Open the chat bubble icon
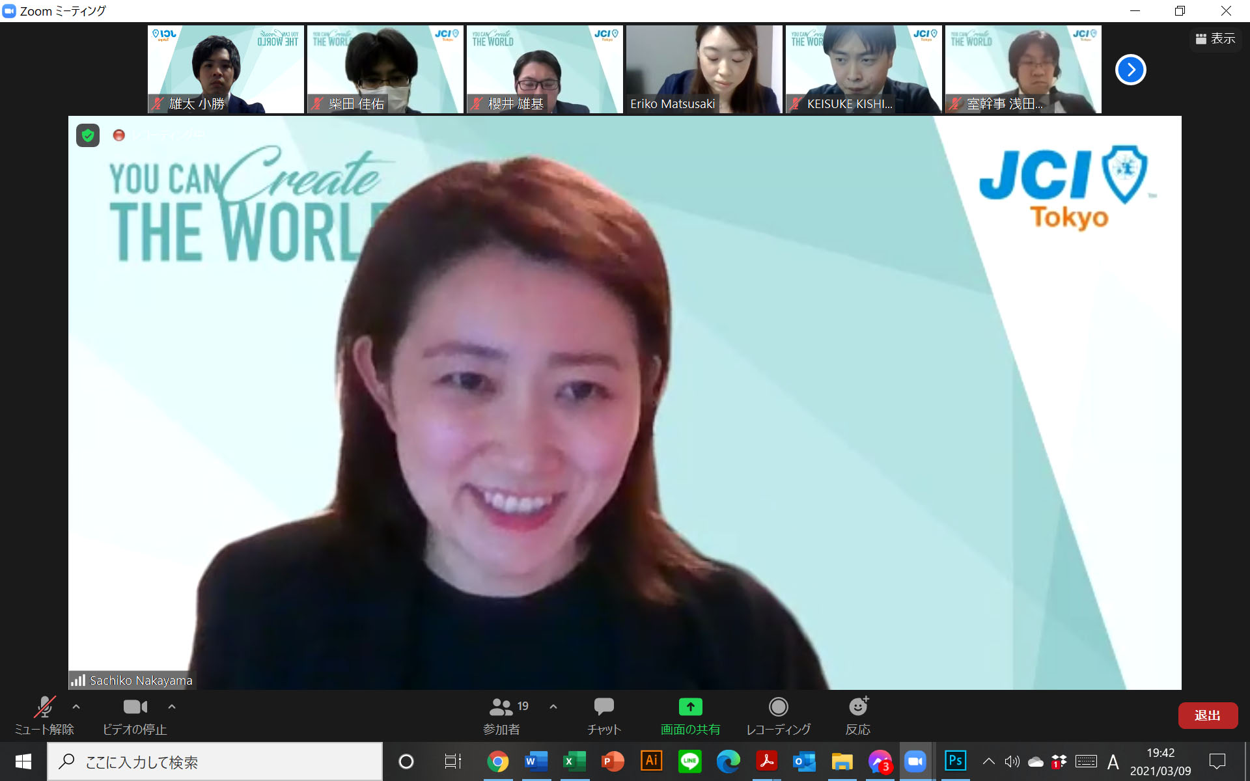 click(x=604, y=707)
